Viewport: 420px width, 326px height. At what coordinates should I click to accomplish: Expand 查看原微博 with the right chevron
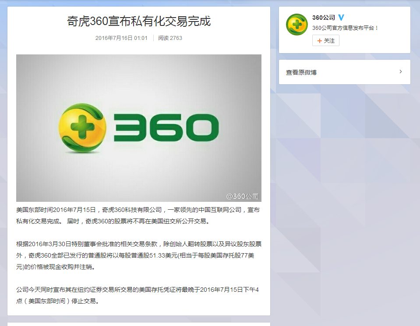coord(401,72)
